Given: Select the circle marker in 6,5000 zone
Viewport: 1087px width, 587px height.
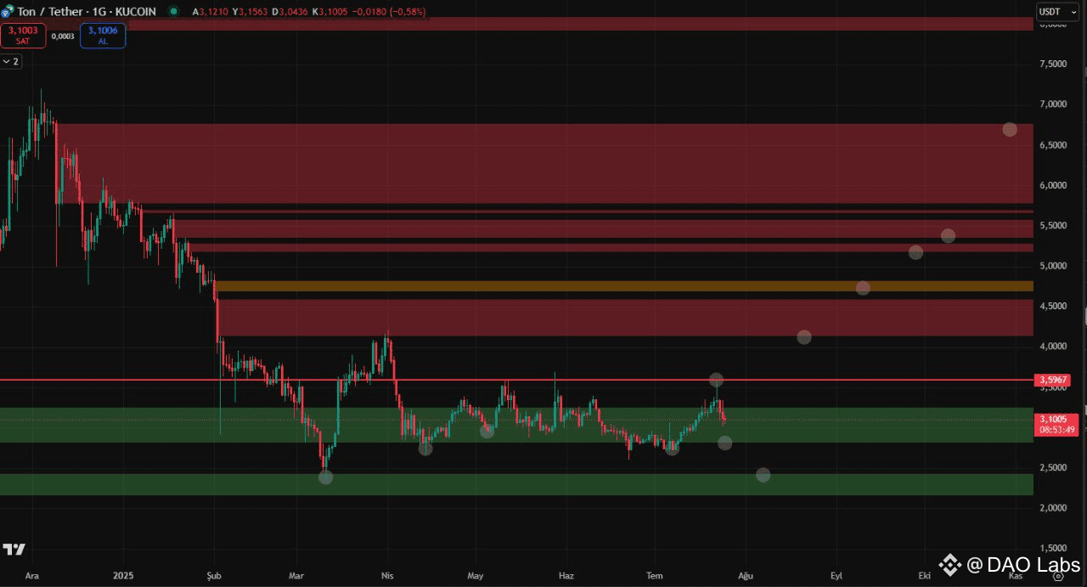Looking at the screenshot, I should coord(1010,130).
